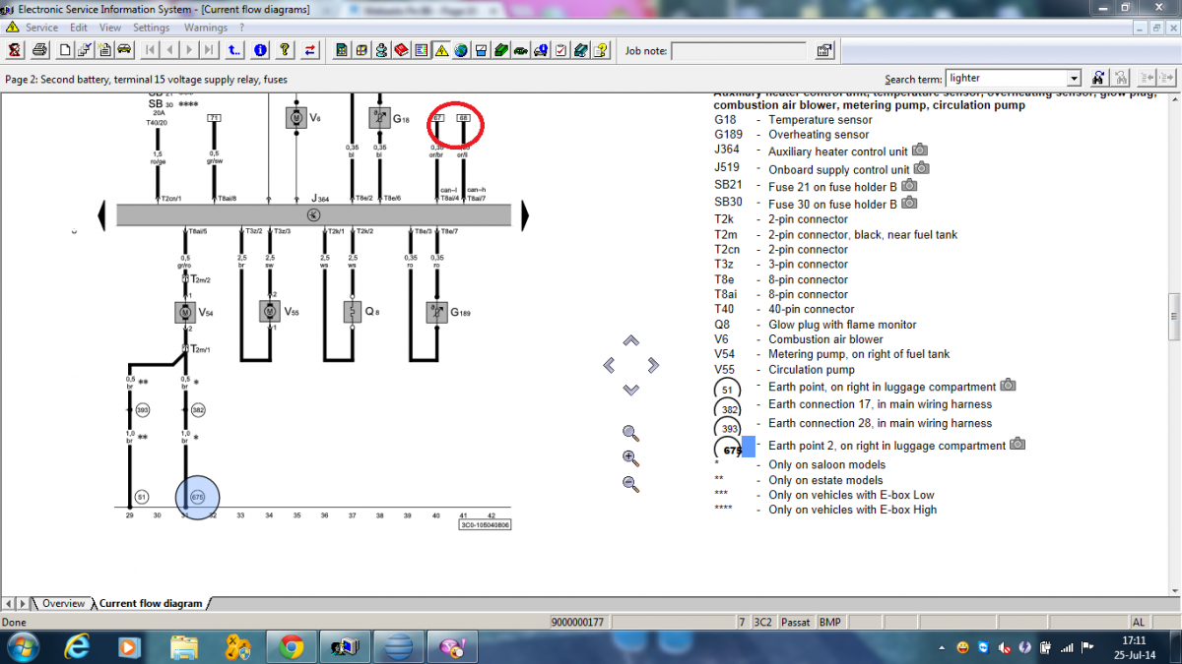Viewport: 1182px width, 664px height.
Task: Open the ? help menu
Action: pyautogui.click(x=241, y=28)
